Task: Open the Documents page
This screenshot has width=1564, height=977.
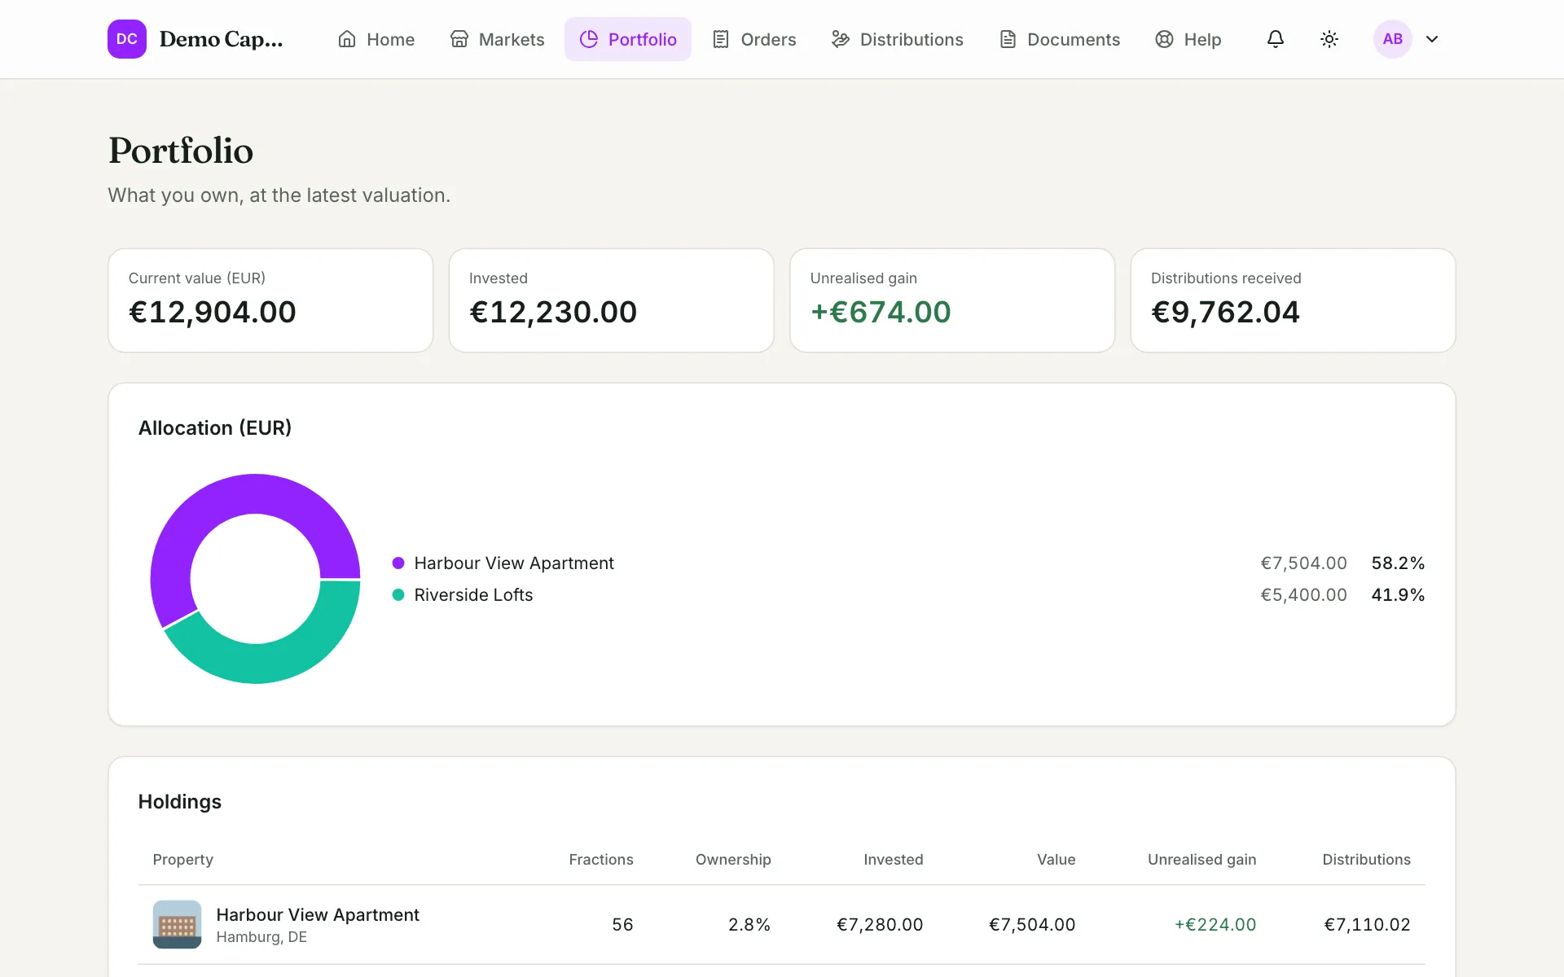Action: pos(1059,39)
